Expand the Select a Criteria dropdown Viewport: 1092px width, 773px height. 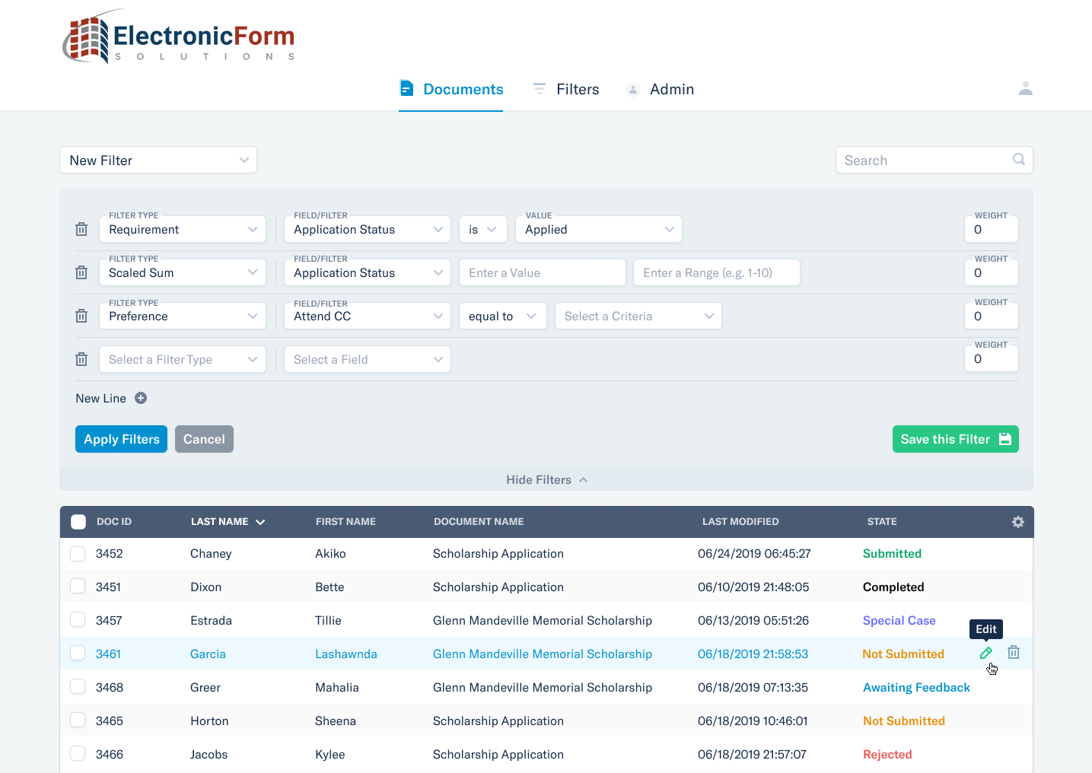click(638, 315)
